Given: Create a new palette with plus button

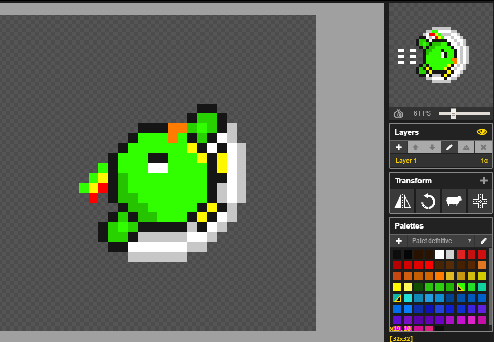Looking at the screenshot, I should 399,241.
